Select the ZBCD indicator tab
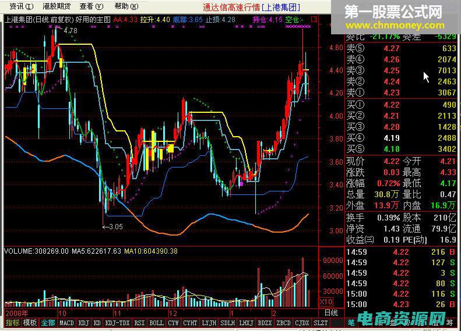This screenshot has width=461, height=331. click(x=283, y=323)
